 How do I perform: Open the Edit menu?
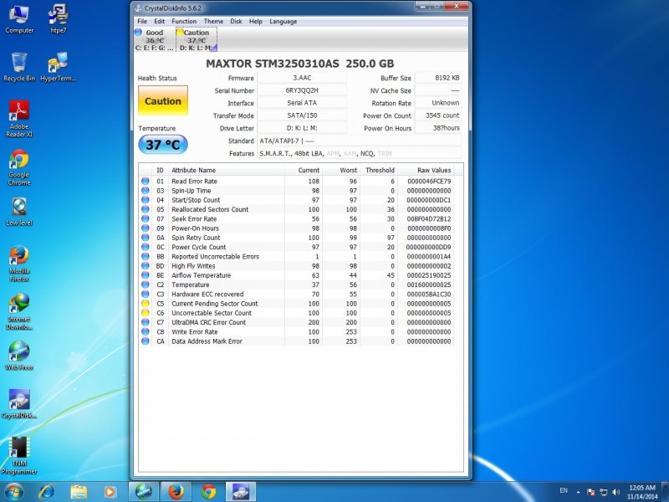click(x=159, y=22)
